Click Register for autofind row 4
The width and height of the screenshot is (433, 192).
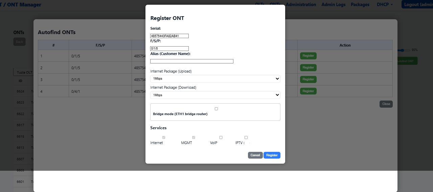pyautogui.click(x=308, y=91)
